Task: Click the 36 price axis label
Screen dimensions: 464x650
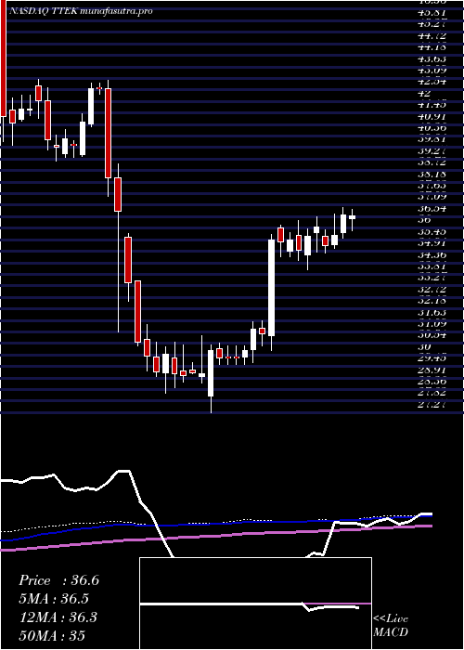Action: (425, 220)
